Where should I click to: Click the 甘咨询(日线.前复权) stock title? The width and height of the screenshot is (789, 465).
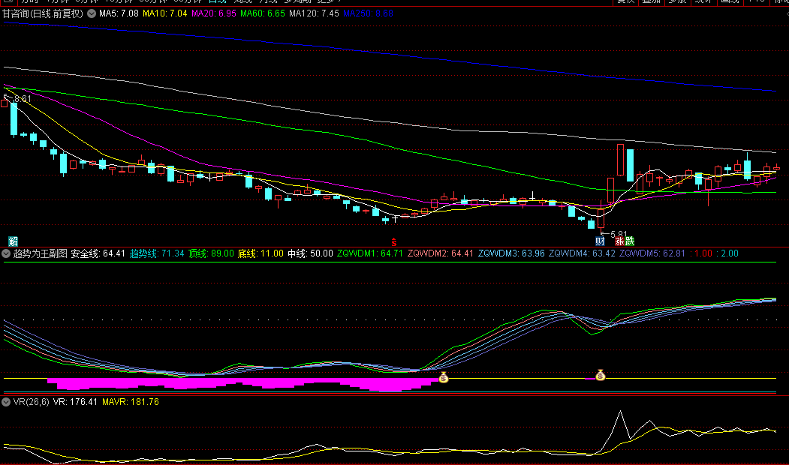[43, 13]
